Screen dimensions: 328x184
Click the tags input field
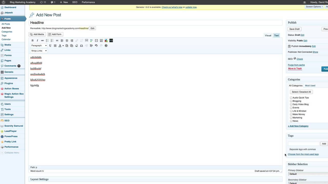coord(304,144)
